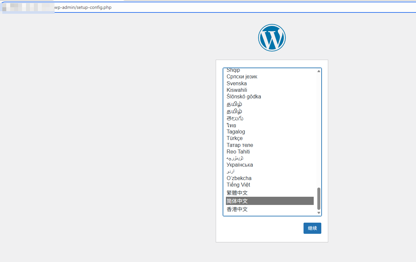Click the language list scroll-down arrow
This screenshot has height=262, width=416.
click(x=319, y=213)
